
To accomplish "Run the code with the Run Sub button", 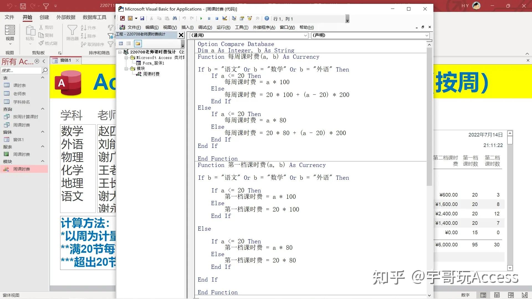I will tap(201, 19).
